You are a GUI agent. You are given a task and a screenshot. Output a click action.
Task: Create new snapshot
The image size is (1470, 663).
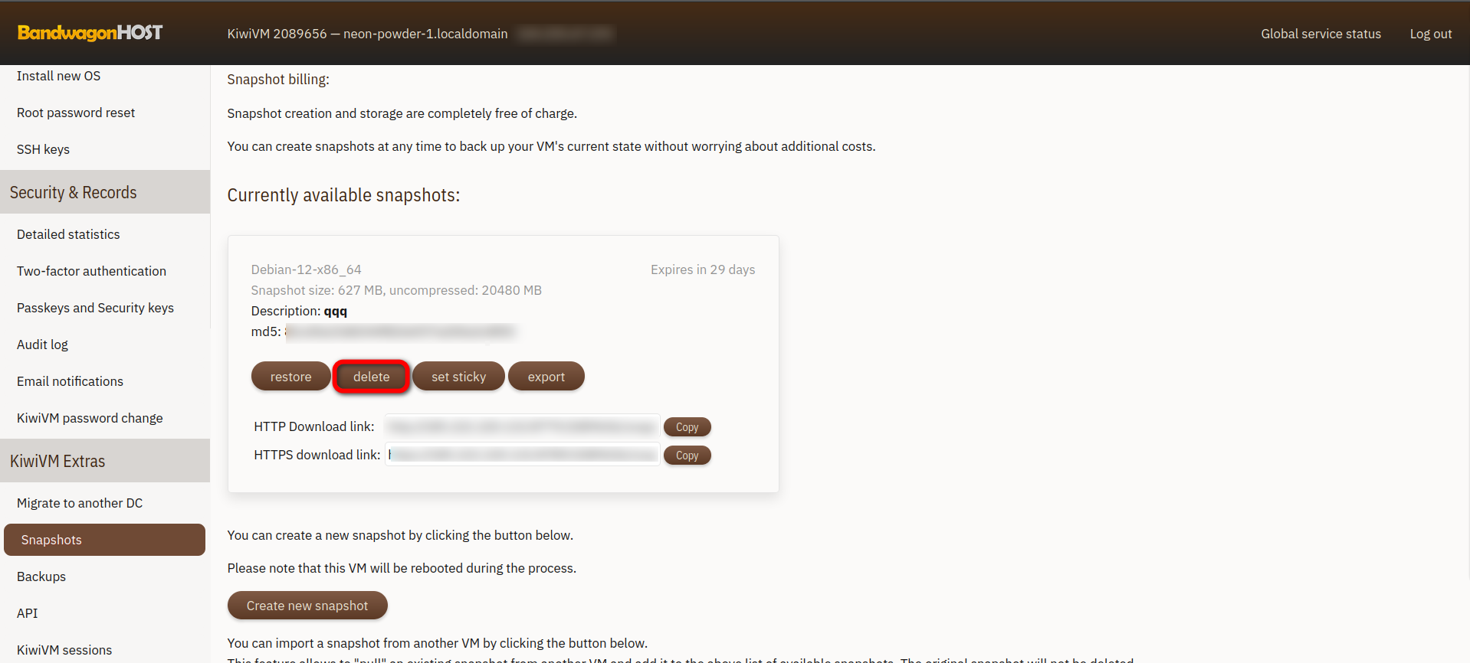(307, 606)
